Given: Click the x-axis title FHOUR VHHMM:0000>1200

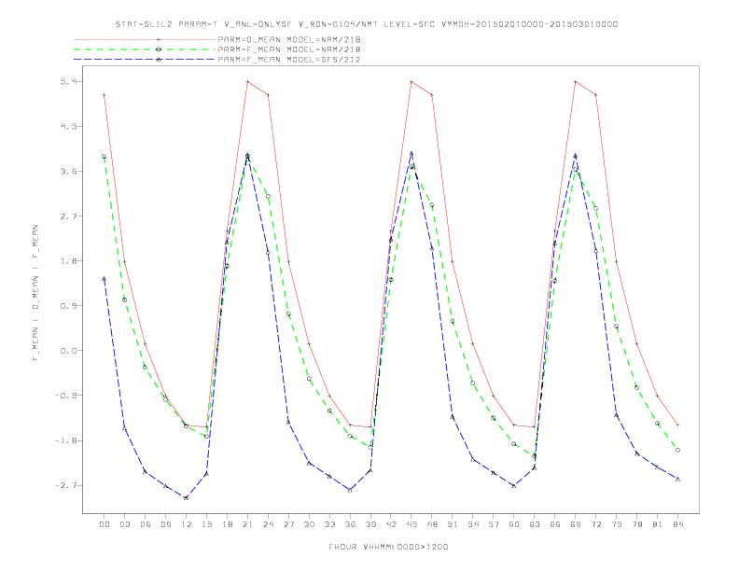Looking at the screenshot, I should point(388,547).
